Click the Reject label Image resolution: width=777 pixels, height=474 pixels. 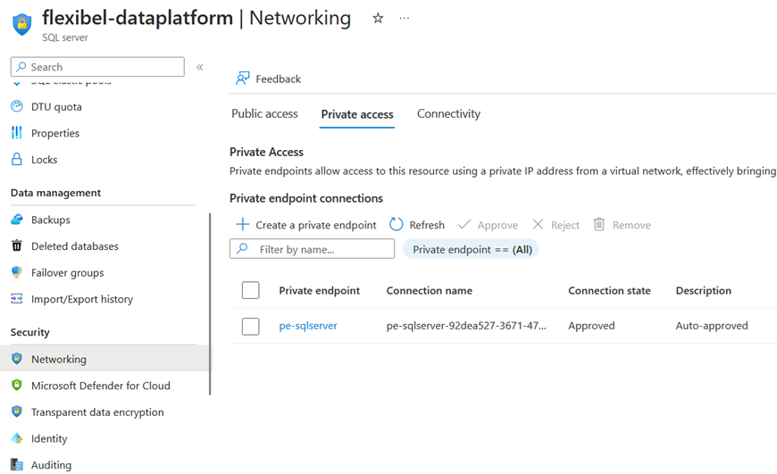pos(565,225)
